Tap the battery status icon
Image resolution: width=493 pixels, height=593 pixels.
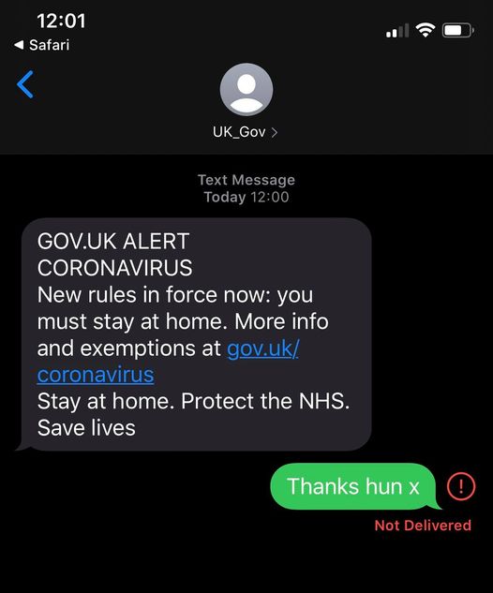458,30
